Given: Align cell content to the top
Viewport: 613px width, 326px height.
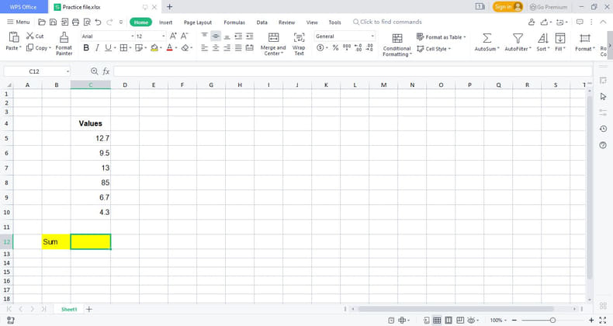Looking at the screenshot, I should tap(205, 36).
